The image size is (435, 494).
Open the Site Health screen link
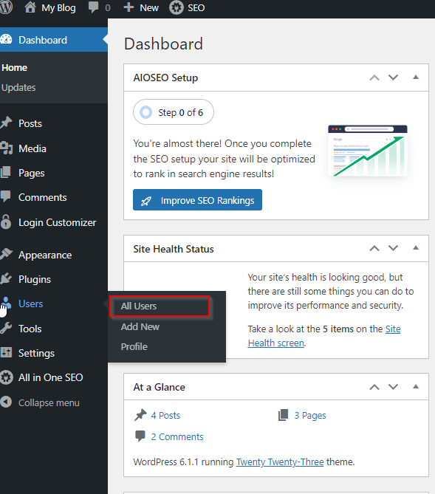(x=324, y=336)
